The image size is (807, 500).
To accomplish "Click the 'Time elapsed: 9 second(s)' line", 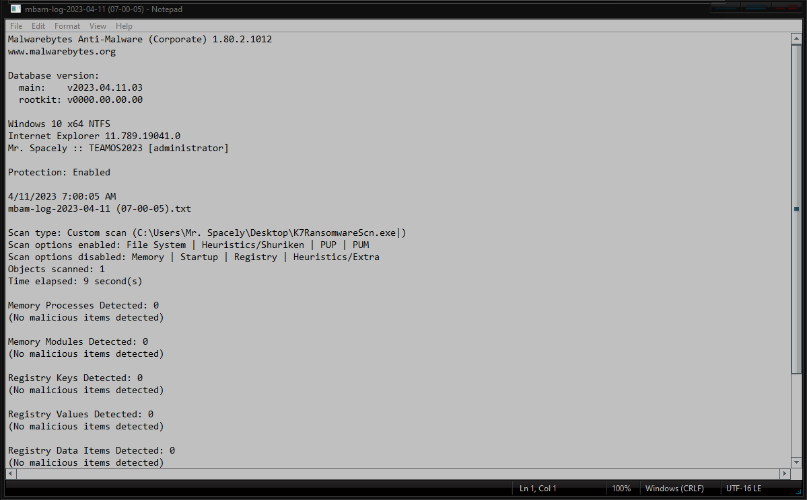I will 75,281.
